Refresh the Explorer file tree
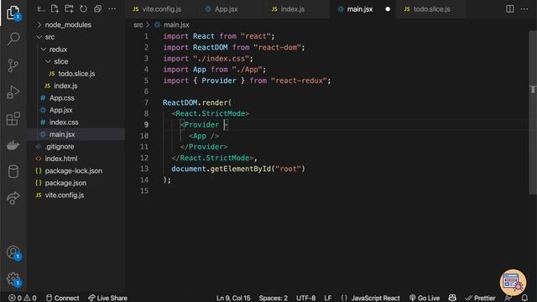This screenshot has width=537, height=302. point(83,9)
